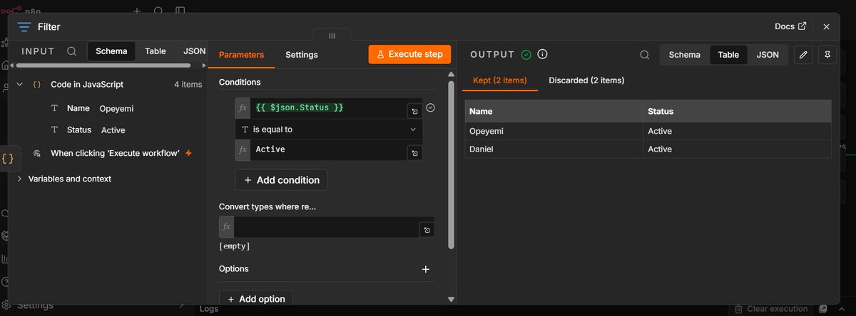Click the output edit pencil icon
856x316 pixels.
[x=803, y=55]
